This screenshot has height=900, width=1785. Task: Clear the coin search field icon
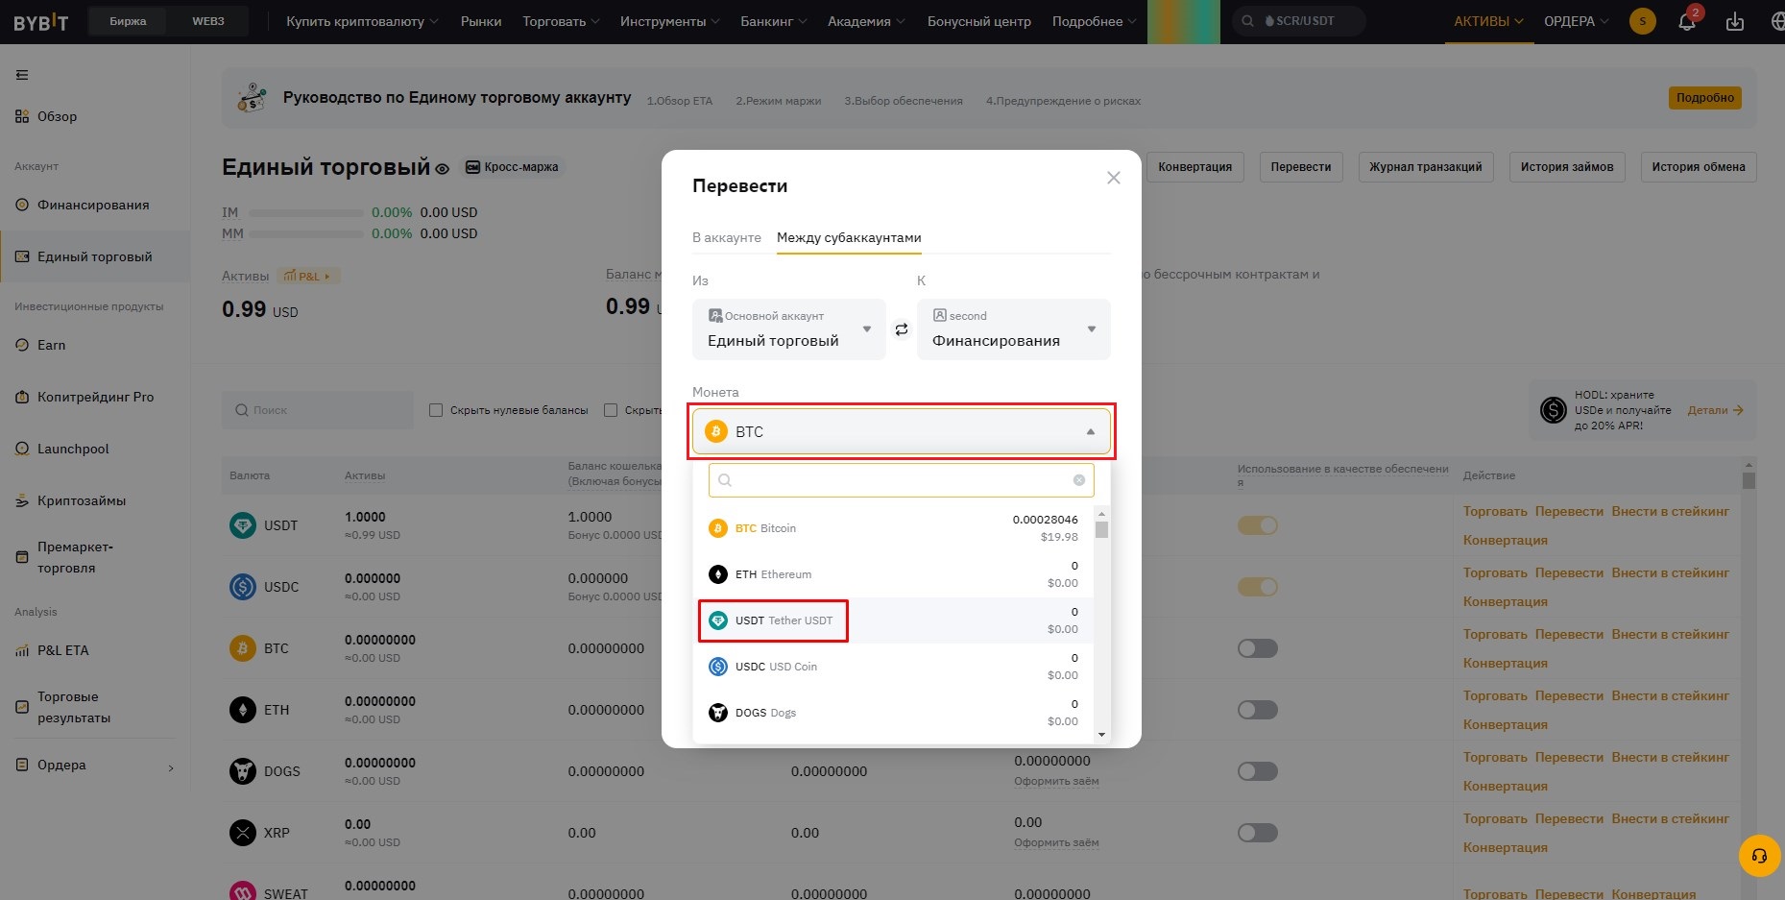tap(1078, 480)
